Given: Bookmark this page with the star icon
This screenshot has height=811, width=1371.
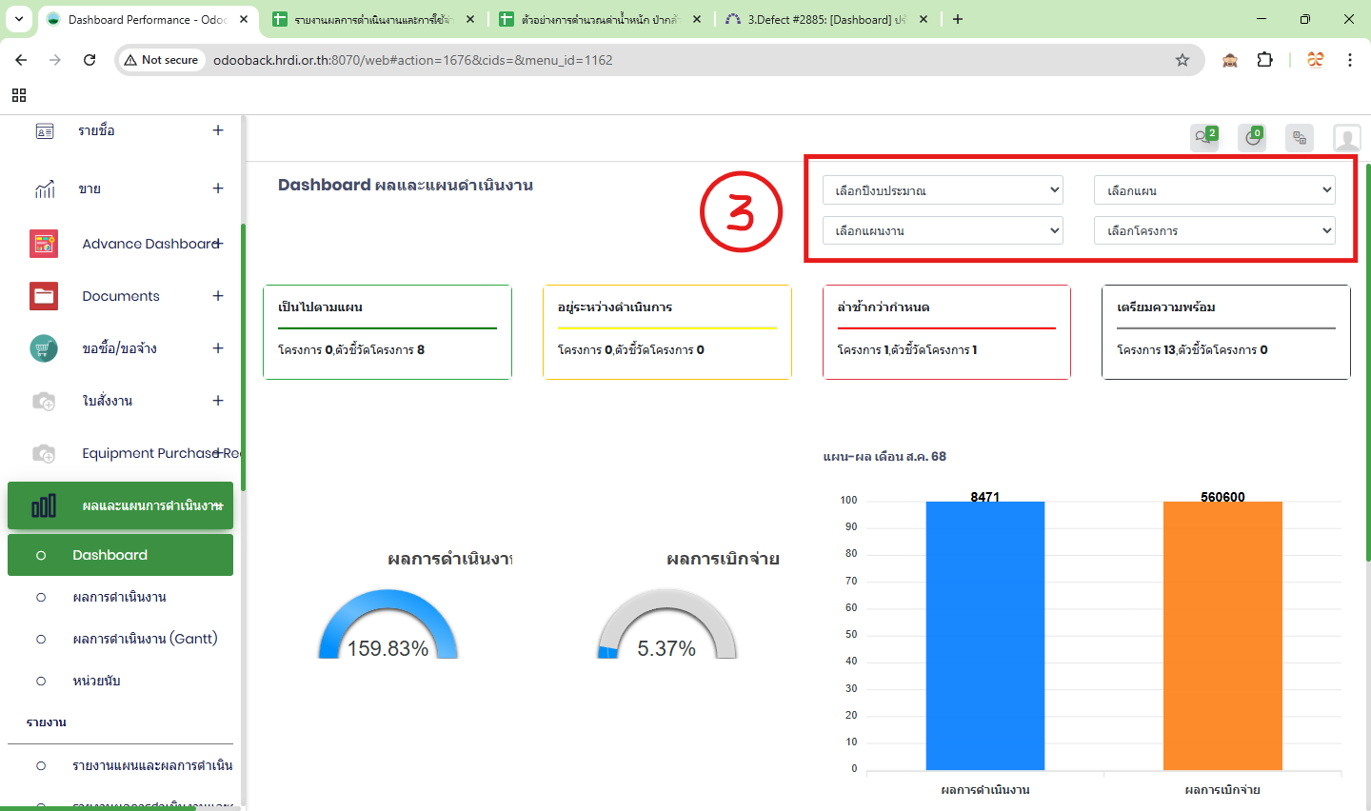Looking at the screenshot, I should pos(1182,60).
